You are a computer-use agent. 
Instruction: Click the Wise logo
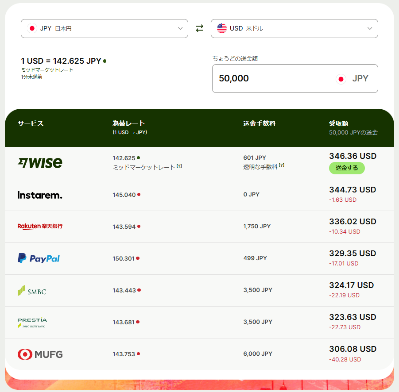pos(40,163)
